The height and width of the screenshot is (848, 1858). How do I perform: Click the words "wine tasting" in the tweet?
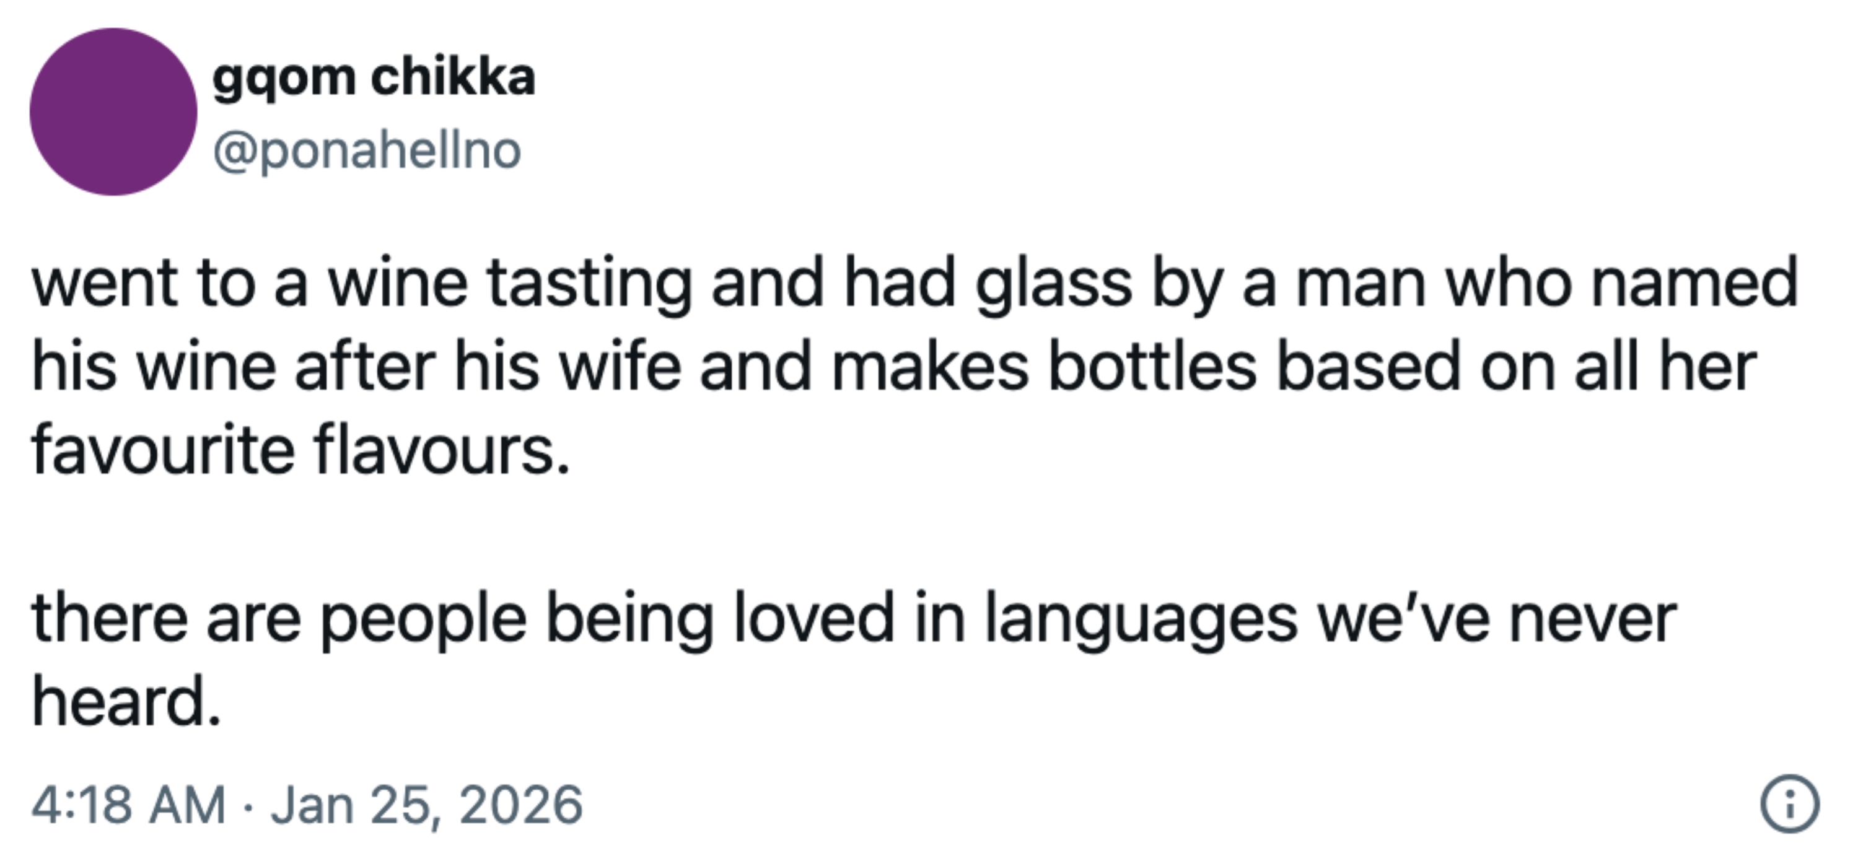[509, 282]
